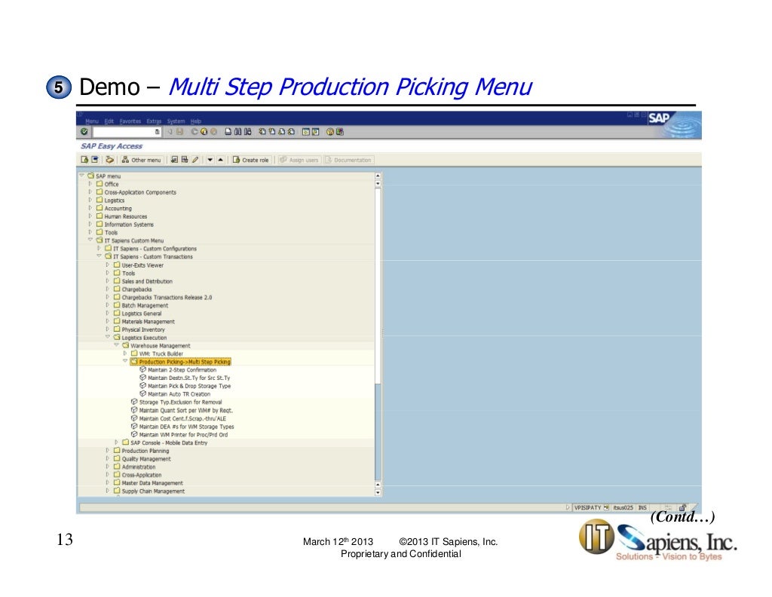The height and width of the screenshot is (597, 772).
Task: Click the Move Favorites Up arrow
Action: (x=221, y=160)
